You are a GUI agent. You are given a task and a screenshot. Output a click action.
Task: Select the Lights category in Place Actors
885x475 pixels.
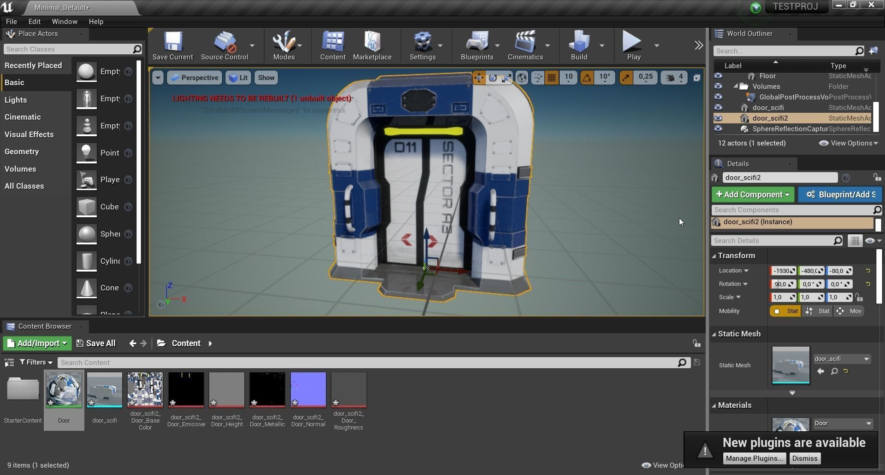click(x=16, y=100)
